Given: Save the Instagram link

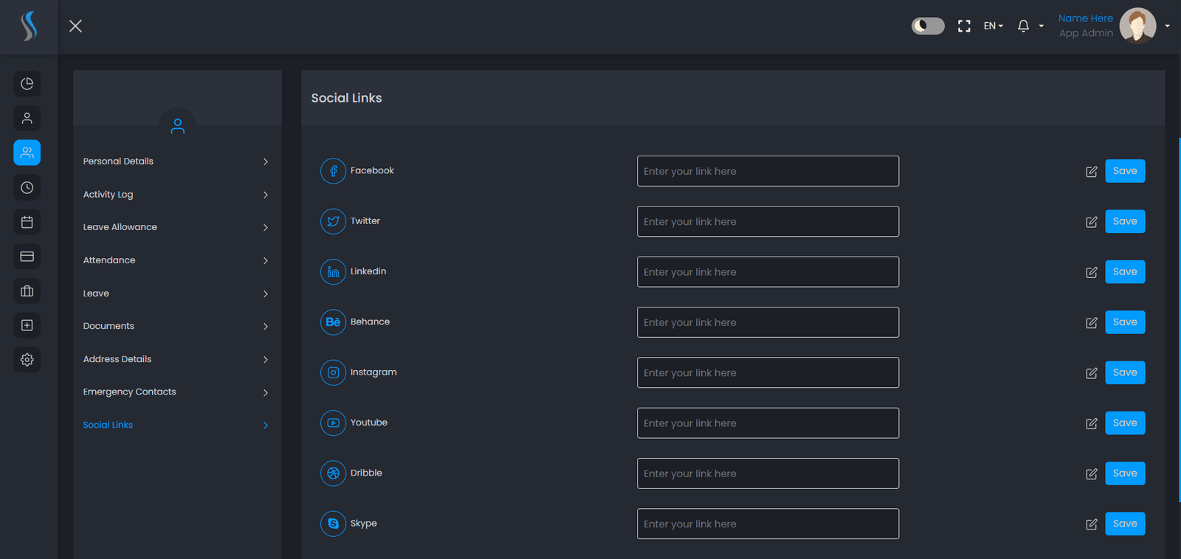Looking at the screenshot, I should [x=1125, y=372].
